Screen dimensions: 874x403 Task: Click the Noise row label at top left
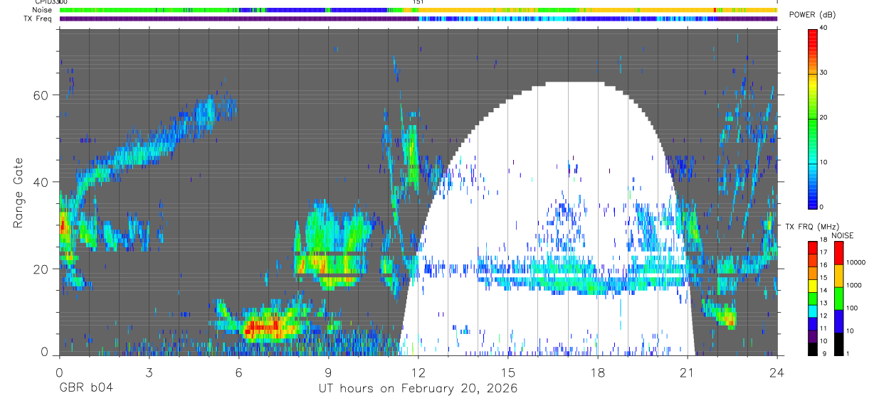(x=43, y=11)
